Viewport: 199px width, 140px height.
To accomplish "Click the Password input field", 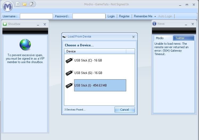I will pos(89,16).
